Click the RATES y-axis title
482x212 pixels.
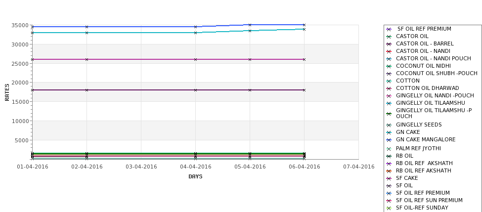(x=7, y=92)
